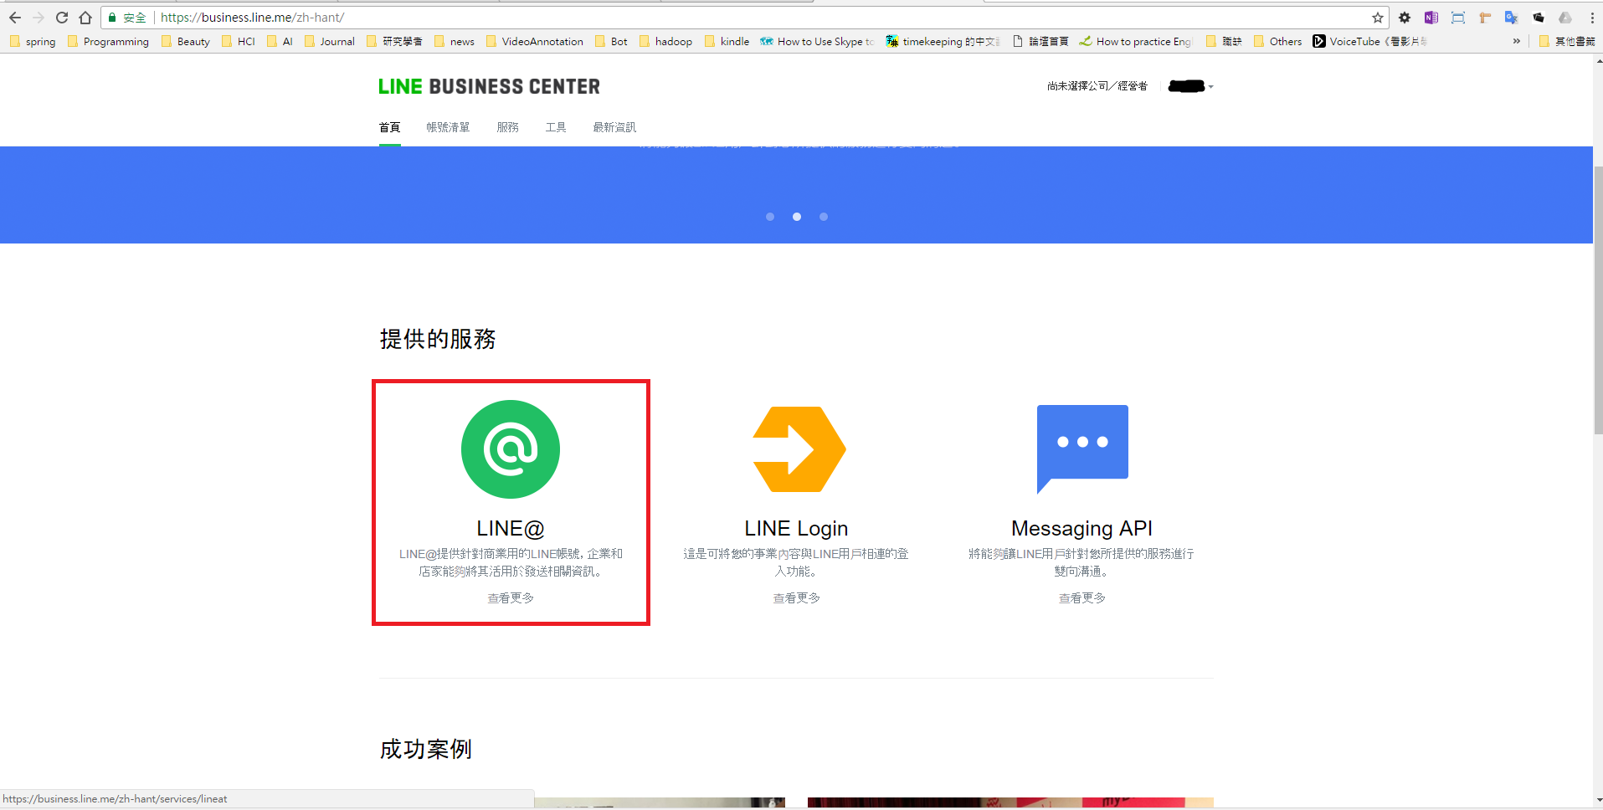Select the 服務 navigation tab

click(507, 127)
